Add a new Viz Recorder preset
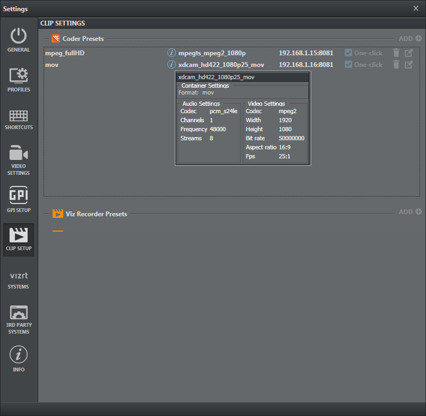Image resolution: width=426 pixels, height=416 pixels. (410, 212)
